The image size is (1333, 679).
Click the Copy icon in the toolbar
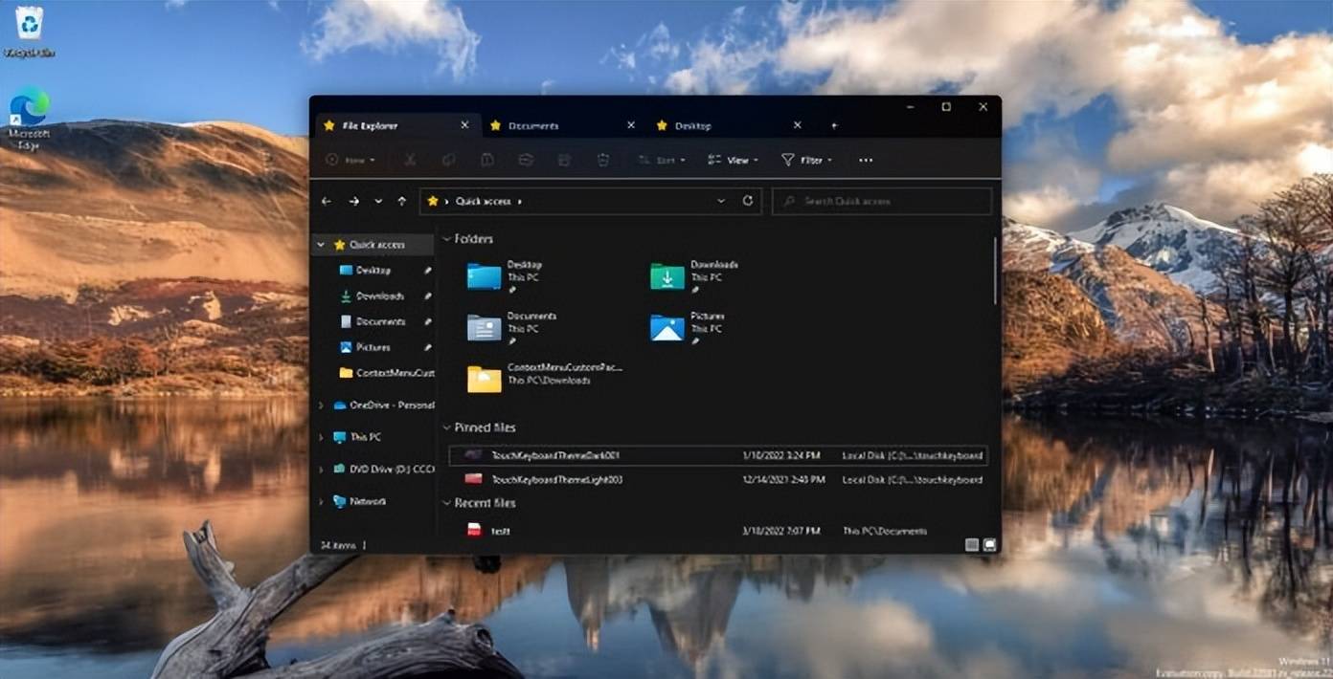[447, 160]
